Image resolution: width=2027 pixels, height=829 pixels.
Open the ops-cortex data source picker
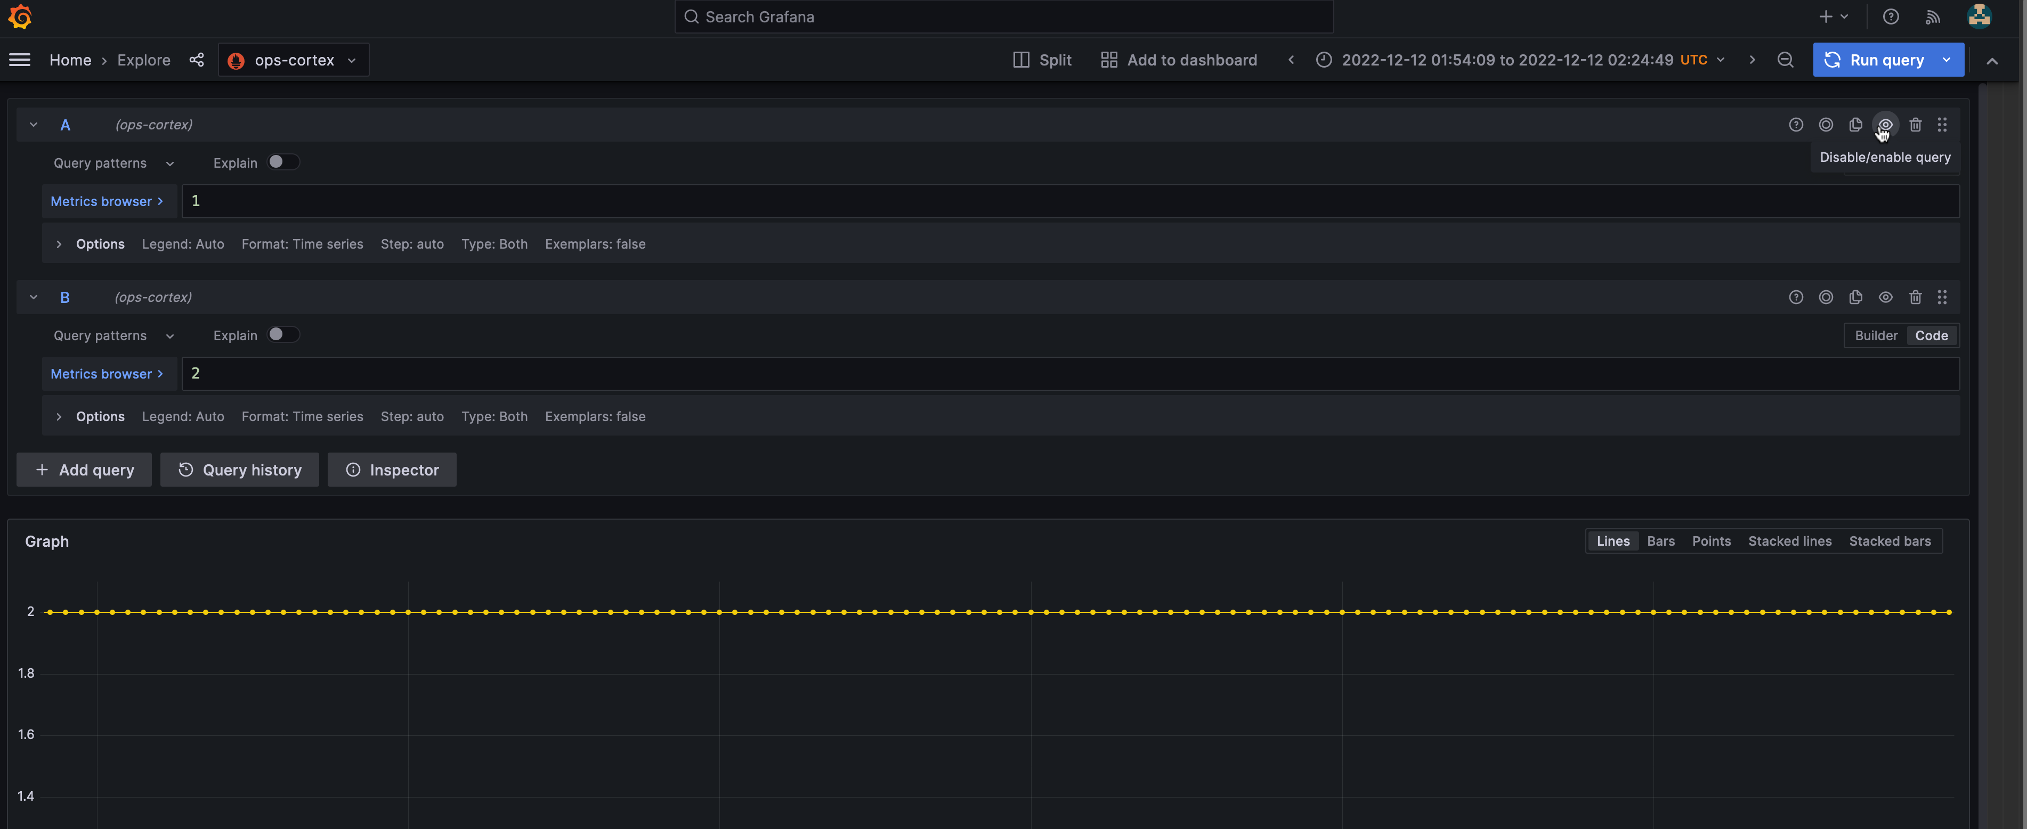pyautogui.click(x=292, y=60)
